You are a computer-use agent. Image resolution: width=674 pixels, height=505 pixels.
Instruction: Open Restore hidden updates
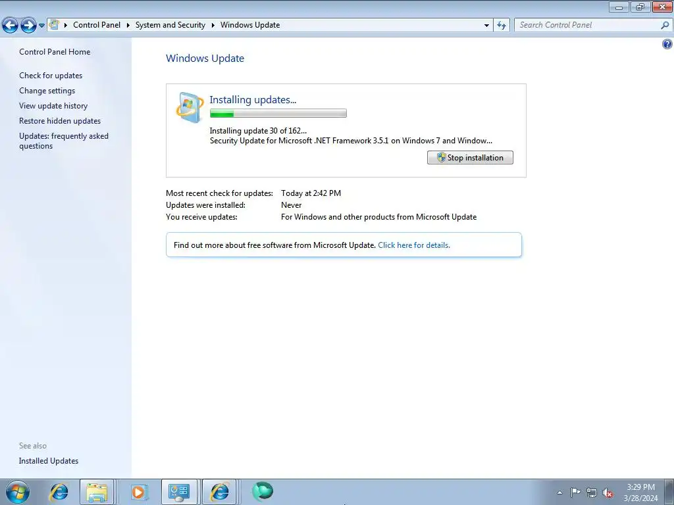coord(60,121)
